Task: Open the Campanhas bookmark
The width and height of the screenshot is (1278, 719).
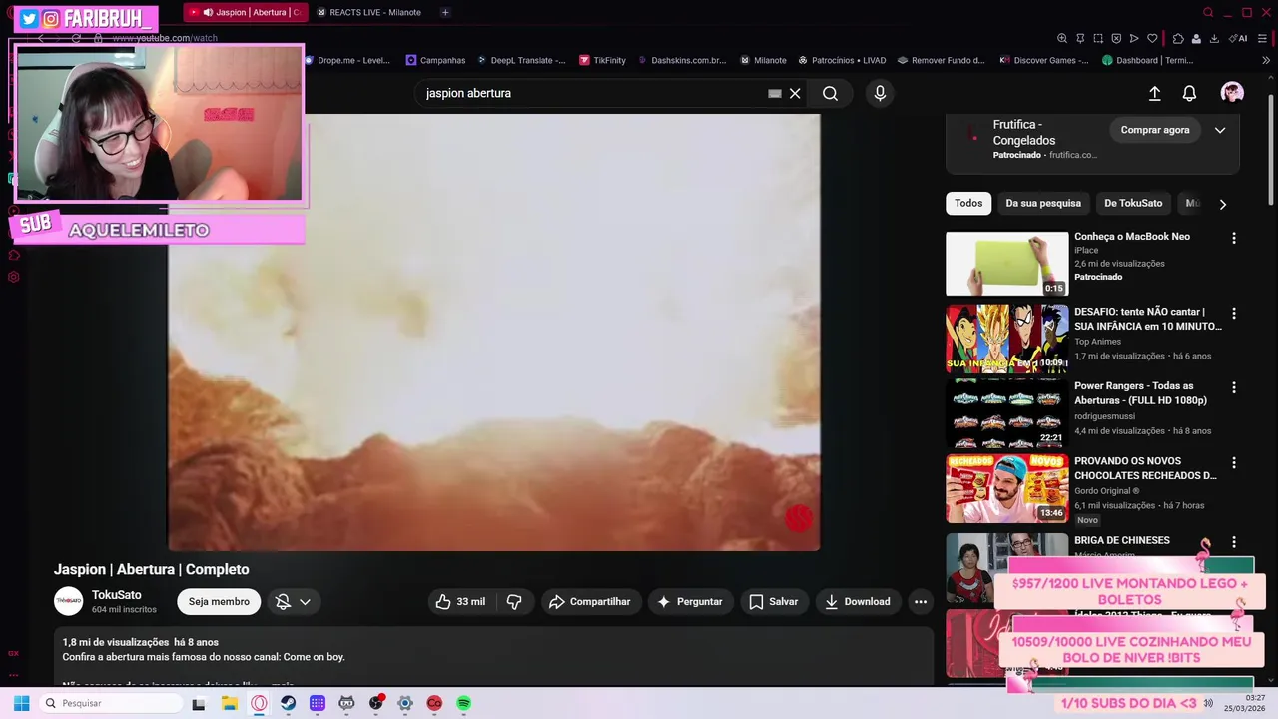Action: click(x=435, y=60)
